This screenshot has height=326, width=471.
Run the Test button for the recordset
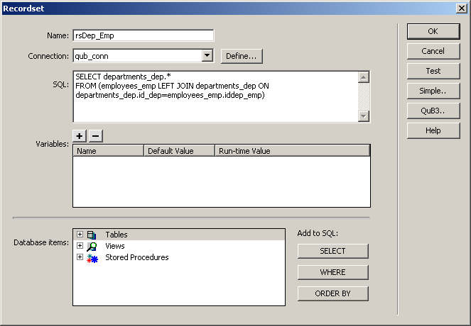click(433, 71)
